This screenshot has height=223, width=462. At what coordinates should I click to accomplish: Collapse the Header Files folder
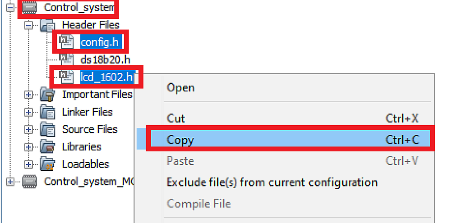point(29,25)
